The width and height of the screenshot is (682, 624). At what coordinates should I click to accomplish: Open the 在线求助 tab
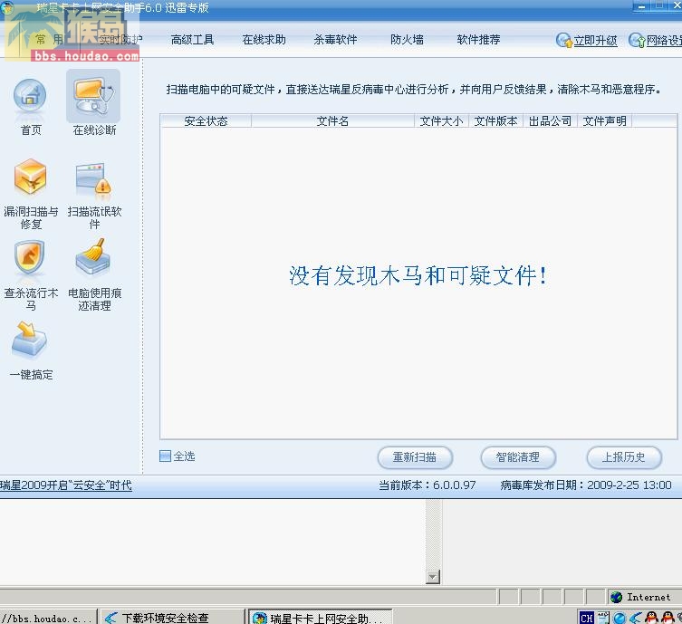(264, 40)
